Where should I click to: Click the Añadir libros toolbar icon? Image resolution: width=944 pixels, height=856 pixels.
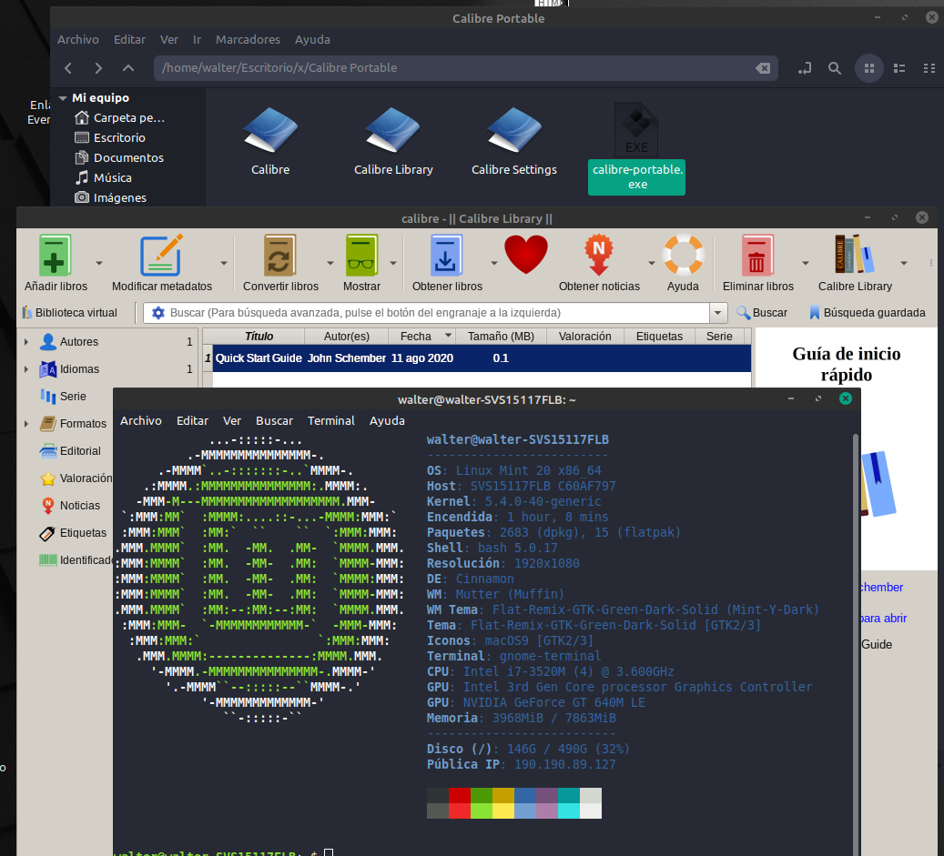click(56, 256)
